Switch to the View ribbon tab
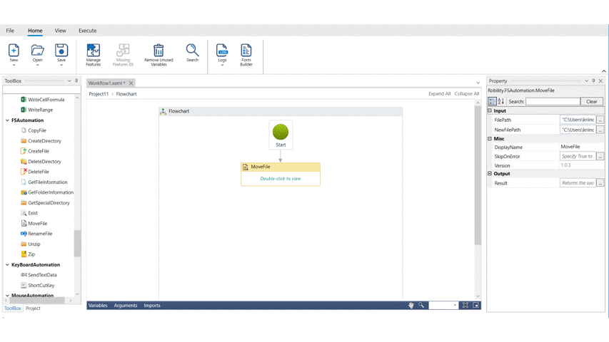This screenshot has width=609, height=342. (60, 31)
